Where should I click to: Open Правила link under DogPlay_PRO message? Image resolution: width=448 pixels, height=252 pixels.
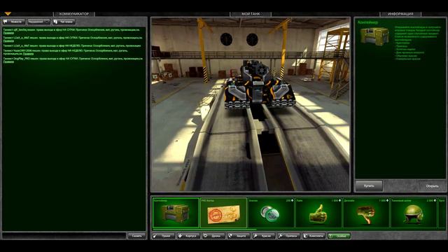coord(8,62)
